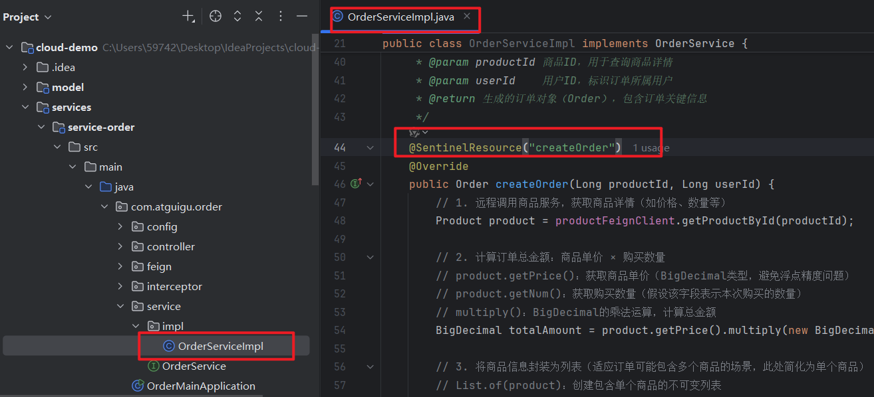The image size is (874, 397).
Task: Select the service package row
Action: [x=156, y=306]
